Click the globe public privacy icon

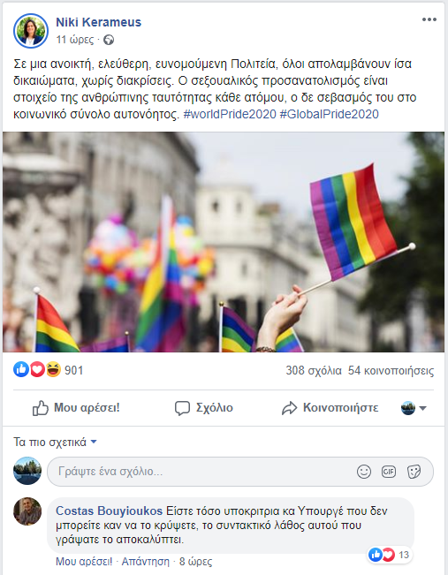coord(109,40)
